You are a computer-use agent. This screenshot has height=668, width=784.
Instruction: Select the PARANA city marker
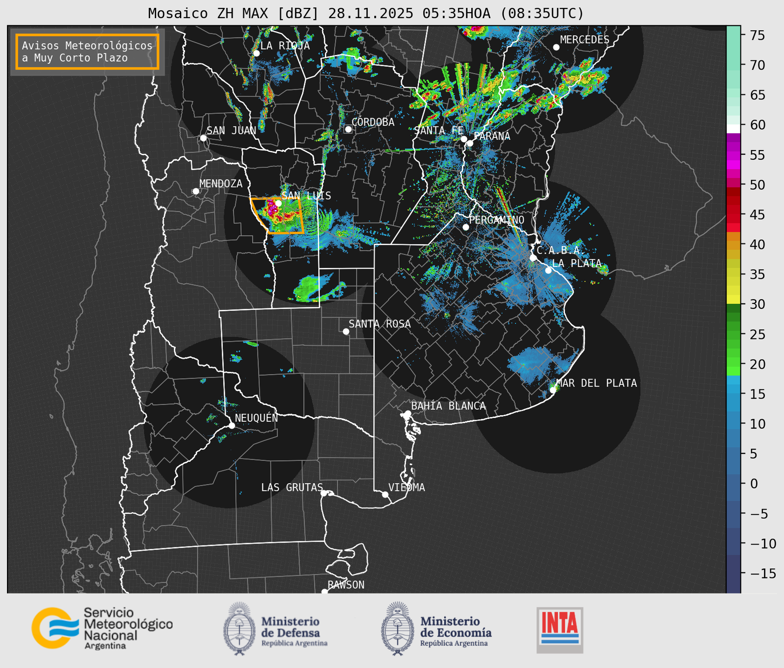point(470,143)
